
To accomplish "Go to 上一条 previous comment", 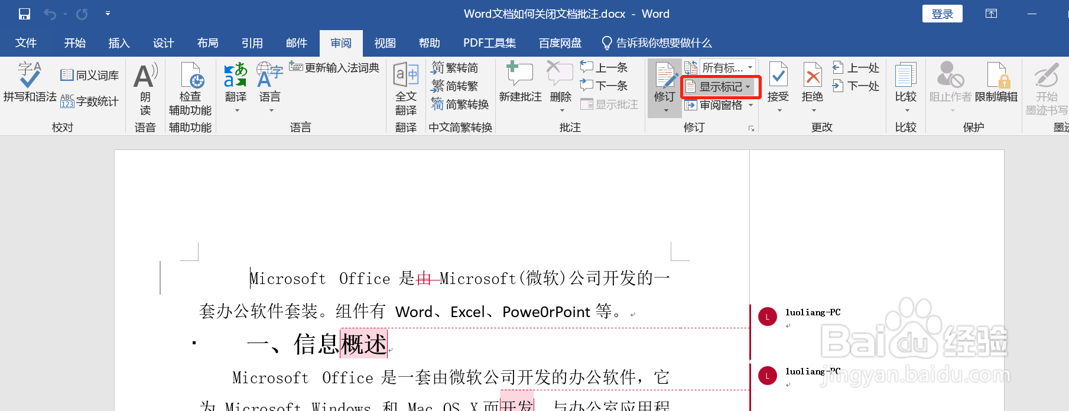I will click(x=604, y=67).
